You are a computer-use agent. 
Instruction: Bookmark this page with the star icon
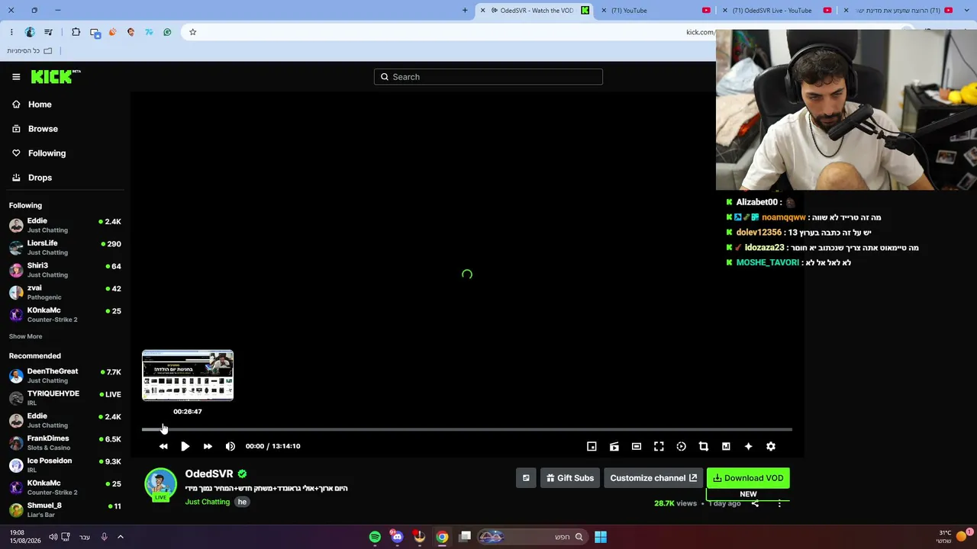pyautogui.click(x=193, y=32)
